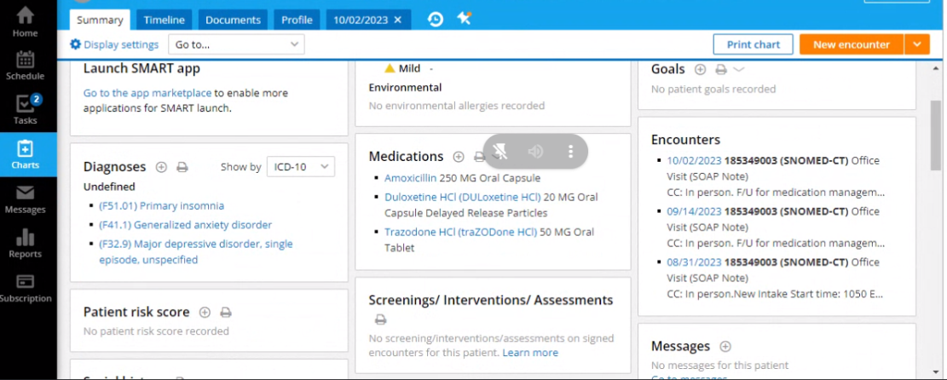Toggle the speaker sound in floating overlay
This screenshot has height=380, width=947.
[535, 152]
